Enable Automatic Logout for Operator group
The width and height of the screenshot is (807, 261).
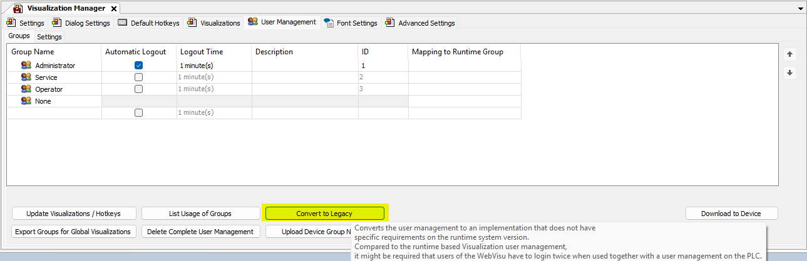coord(138,89)
